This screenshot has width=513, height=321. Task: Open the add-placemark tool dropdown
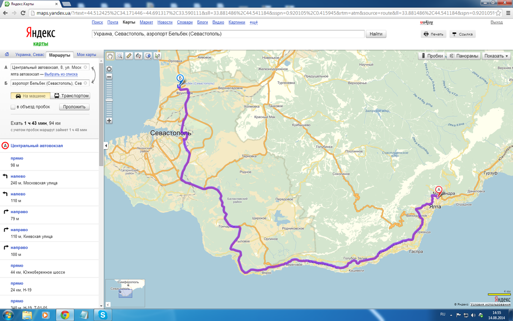point(148,56)
